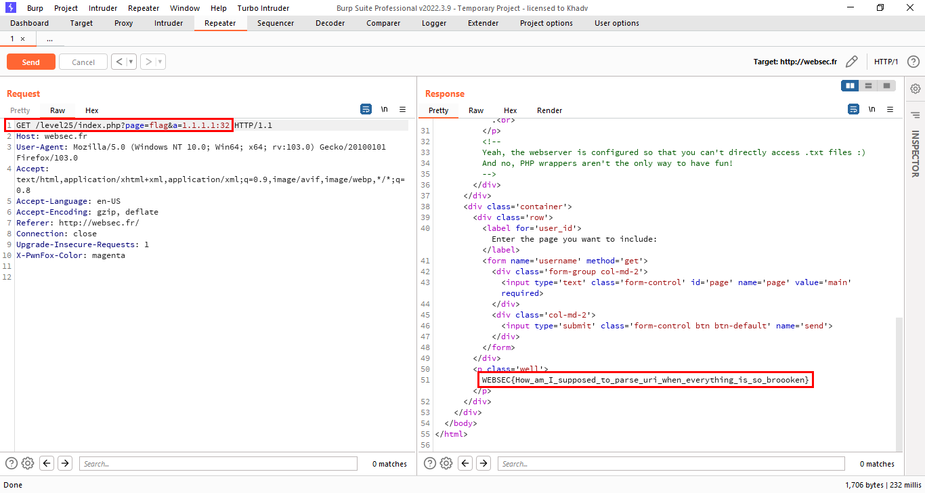Viewport: 925px width, 493px height.
Task: Open the Project menu
Action: coord(66,8)
